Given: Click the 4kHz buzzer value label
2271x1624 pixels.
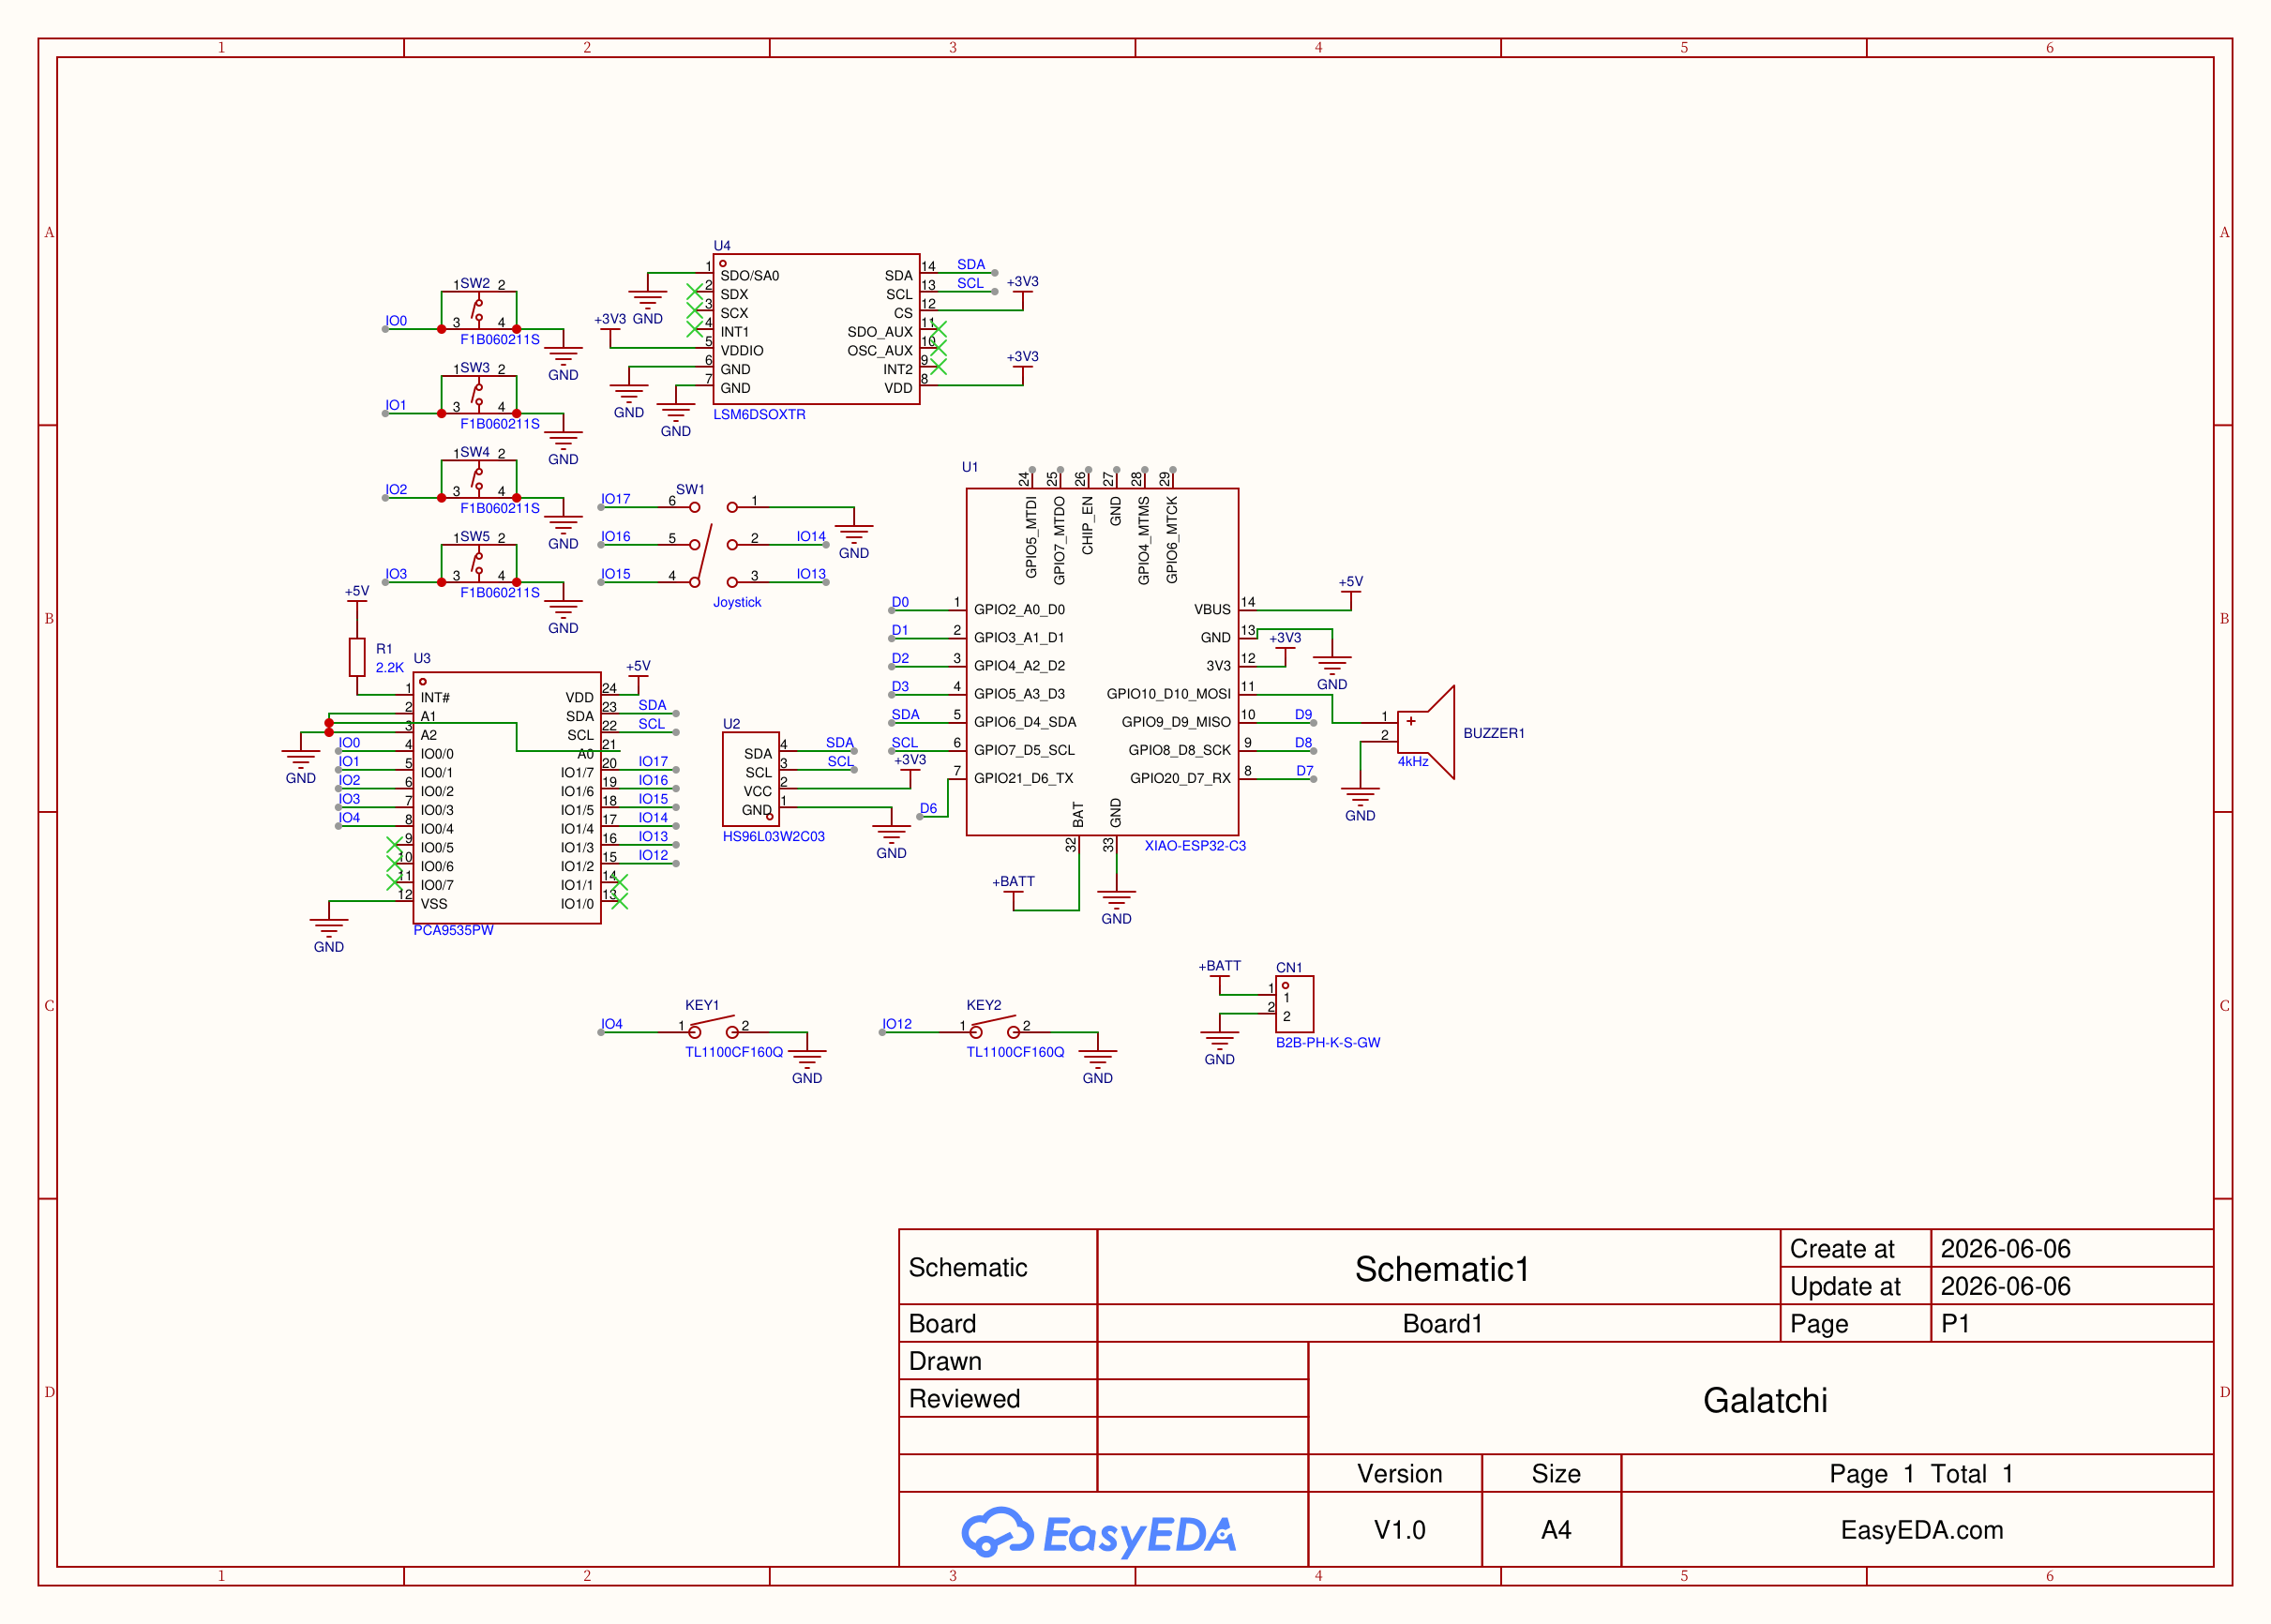Looking at the screenshot, I should [x=1413, y=761].
